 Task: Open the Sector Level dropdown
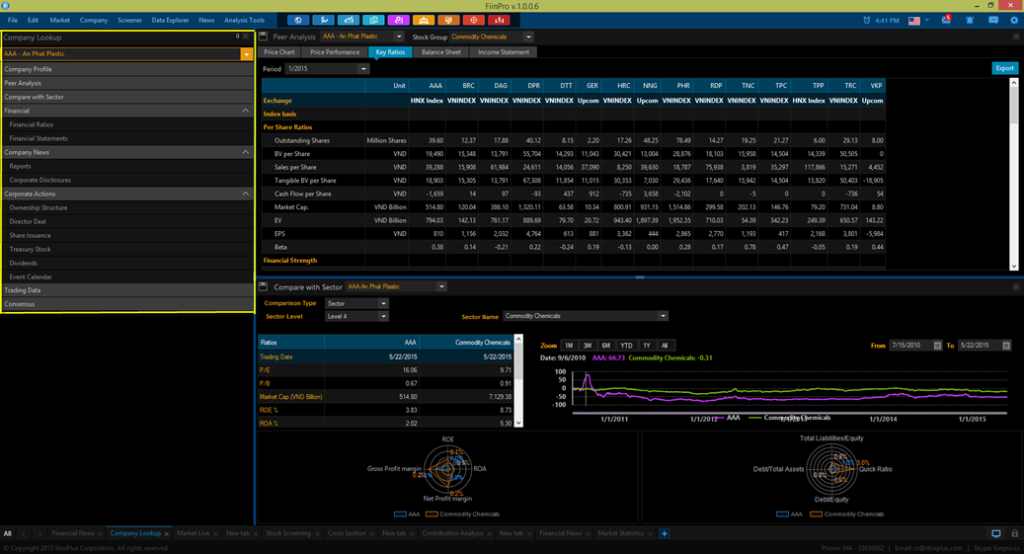click(383, 316)
